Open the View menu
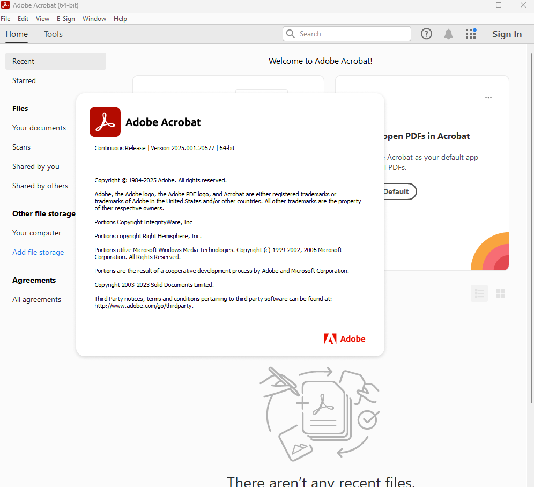 click(x=42, y=19)
